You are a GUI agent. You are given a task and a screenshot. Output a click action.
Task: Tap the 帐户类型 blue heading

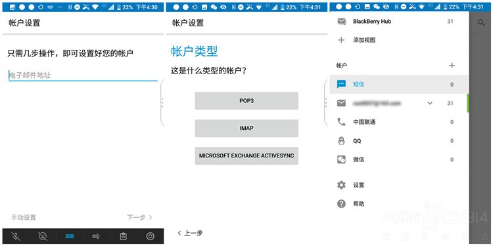(195, 51)
